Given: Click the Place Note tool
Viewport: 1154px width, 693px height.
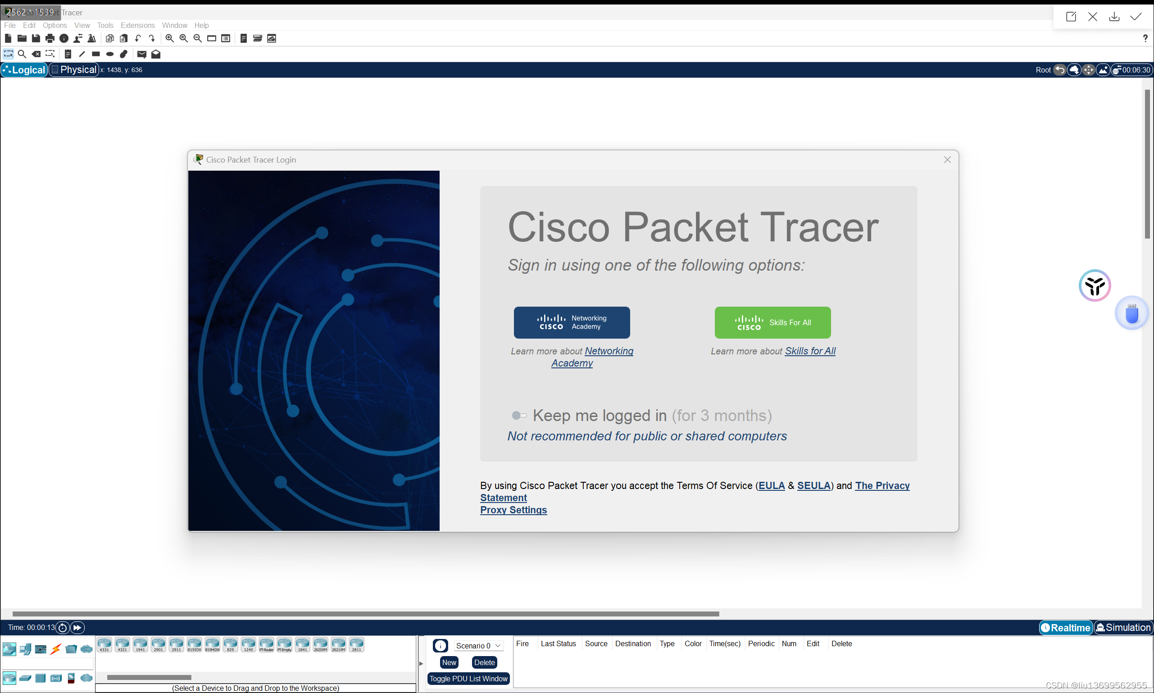Looking at the screenshot, I should (68, 54).
